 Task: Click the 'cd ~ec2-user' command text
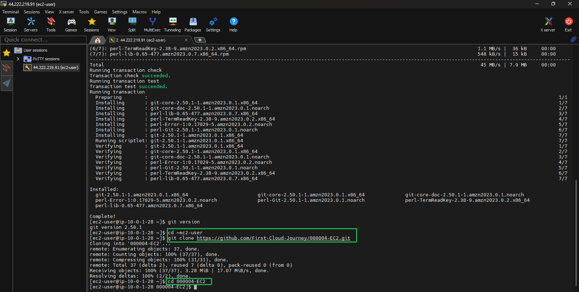point(185,233)
